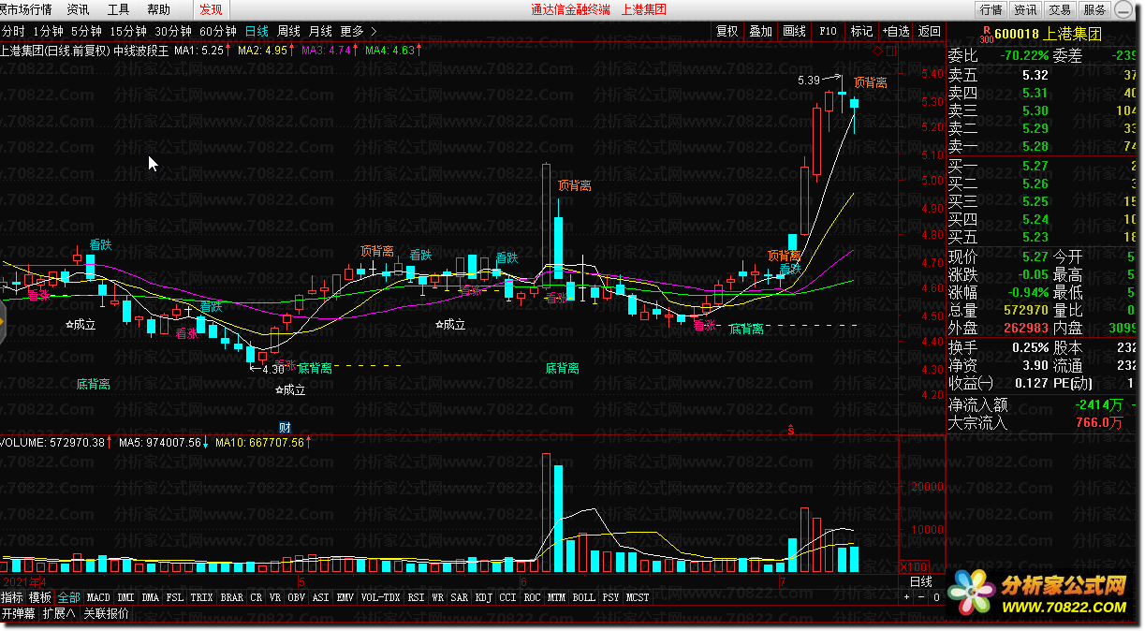Image resolution: width=1145 pixels, height=631 pixels.
Task: Click the 净流入额 value -2414万
Action: [x=1098, y=405]
